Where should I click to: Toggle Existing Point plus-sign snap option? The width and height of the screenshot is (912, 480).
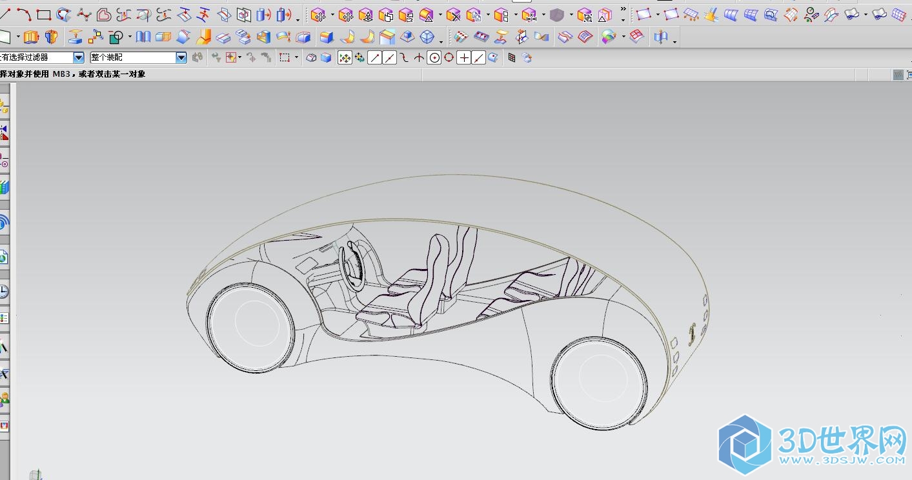[x=464, y=58]
